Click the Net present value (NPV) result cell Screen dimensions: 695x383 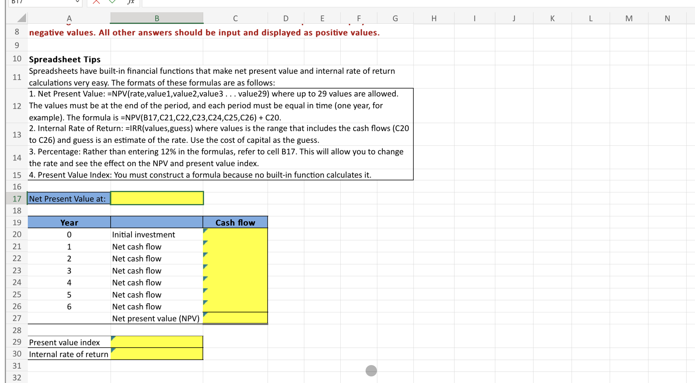click(235, 318)
